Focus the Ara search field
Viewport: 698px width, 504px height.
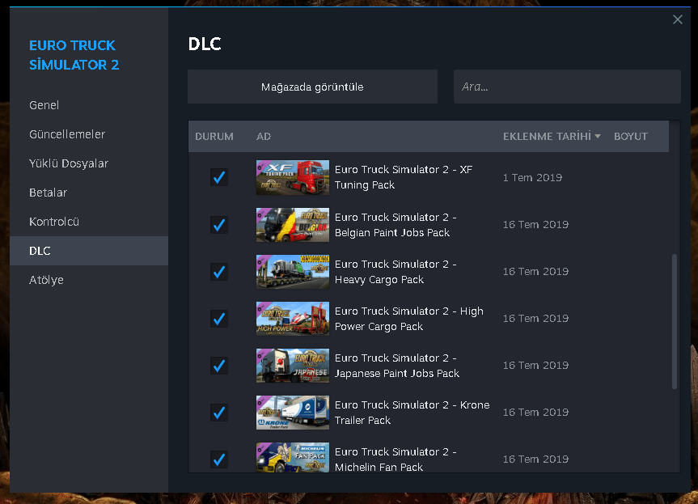click(567, 87)
